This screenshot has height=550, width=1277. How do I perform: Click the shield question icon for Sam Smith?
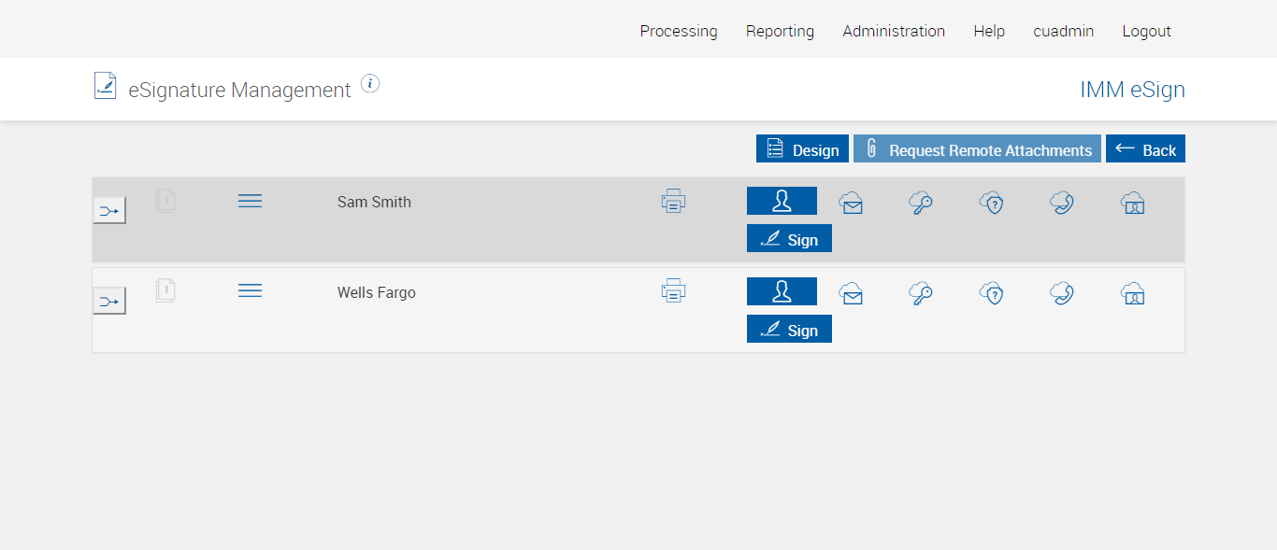tap(991, 203)
